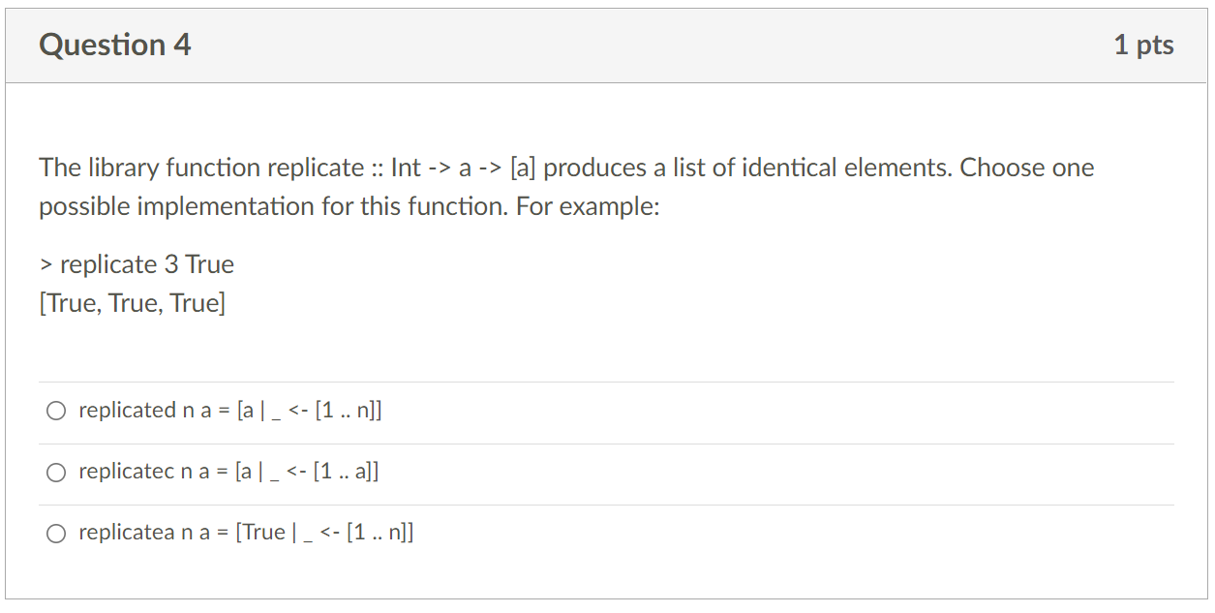
Task: Click the question description paragraph
Action: coord(565,186)
